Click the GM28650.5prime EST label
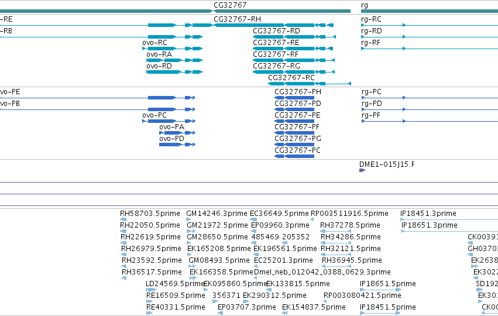498x316 pixels. (218, 237)
